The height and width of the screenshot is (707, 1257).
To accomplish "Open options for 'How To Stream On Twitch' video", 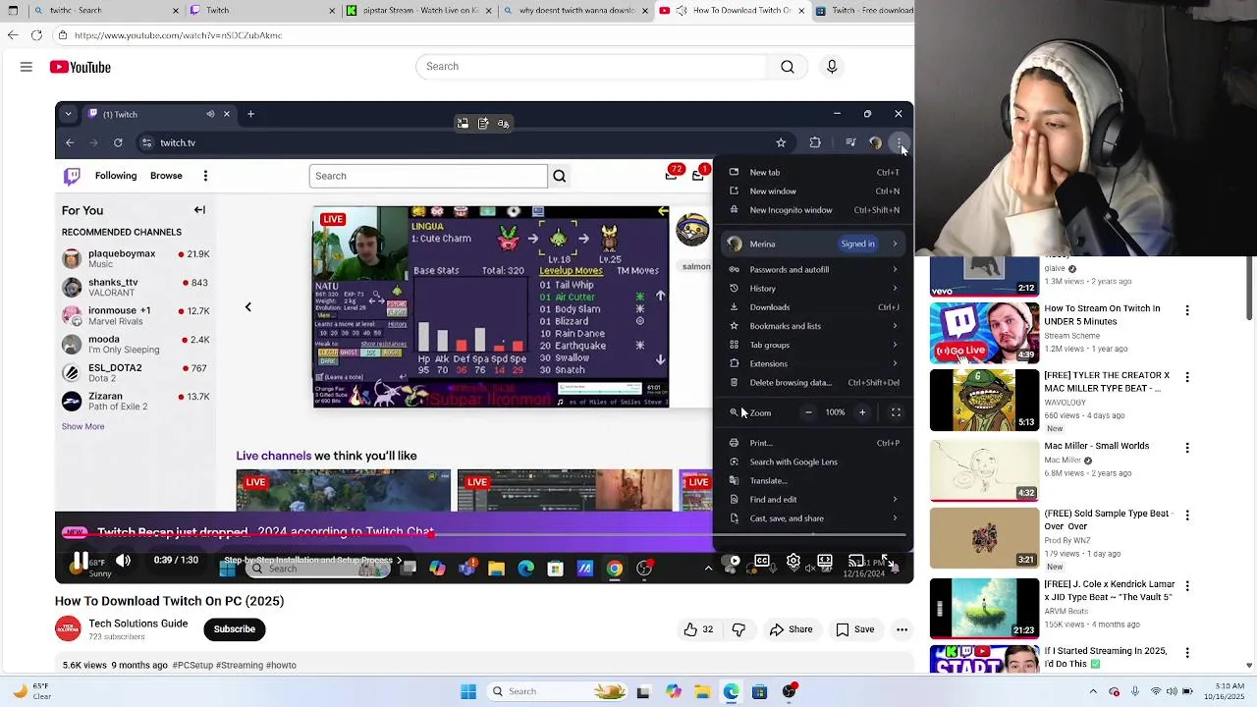I will tap(1187, 310).
